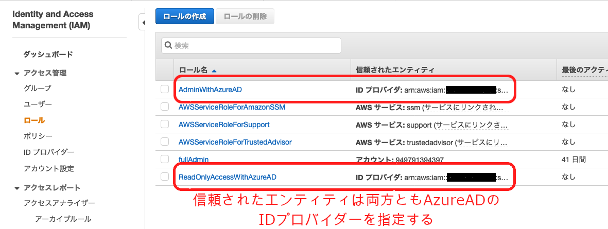Click ID プロバイダ entity of ReadOnlyAccessWithAzureAD row

coord(431,178)
